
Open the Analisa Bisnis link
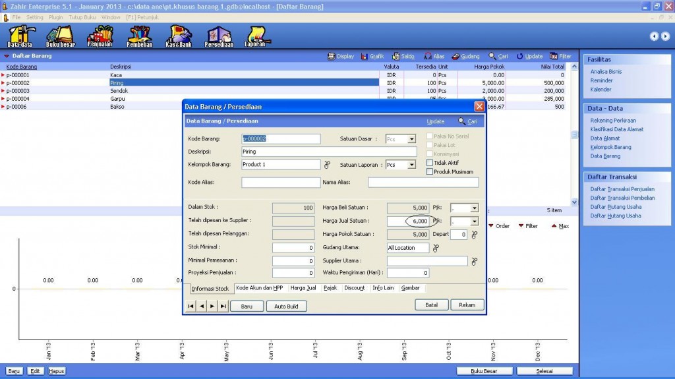pyautogui.click(x=606, y=71)
